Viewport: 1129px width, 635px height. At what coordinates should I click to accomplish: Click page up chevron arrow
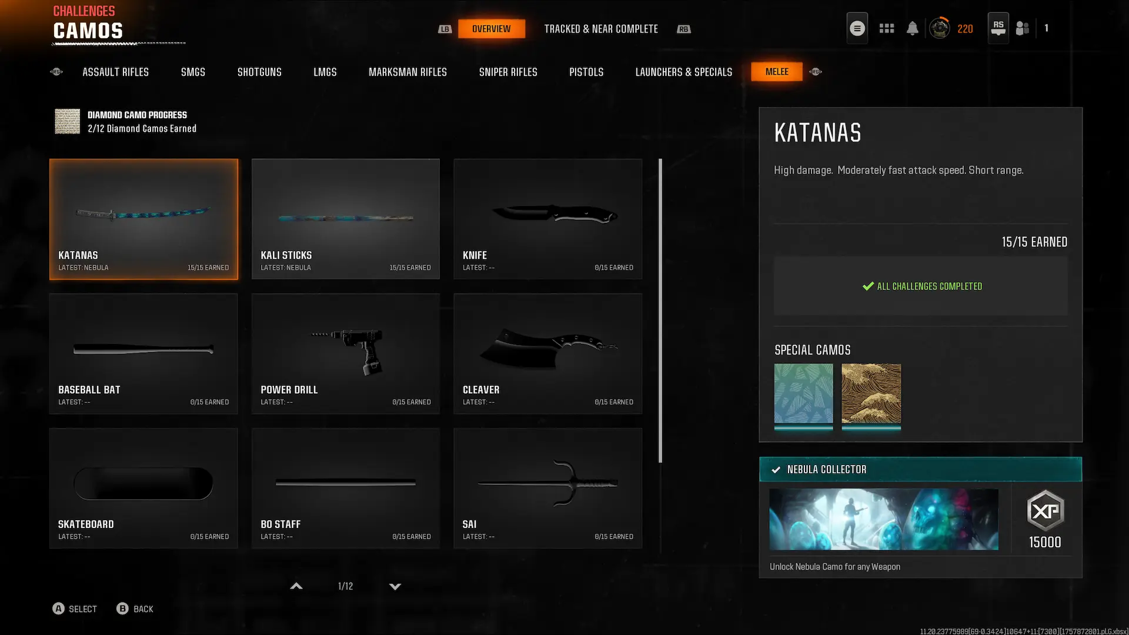[296, 586]
